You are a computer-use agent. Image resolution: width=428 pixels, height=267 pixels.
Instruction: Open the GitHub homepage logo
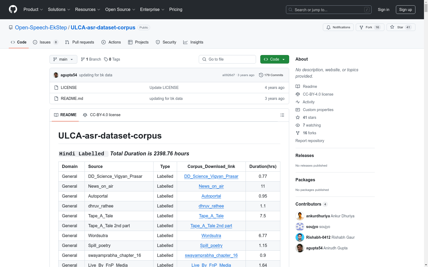pos(13,9)
